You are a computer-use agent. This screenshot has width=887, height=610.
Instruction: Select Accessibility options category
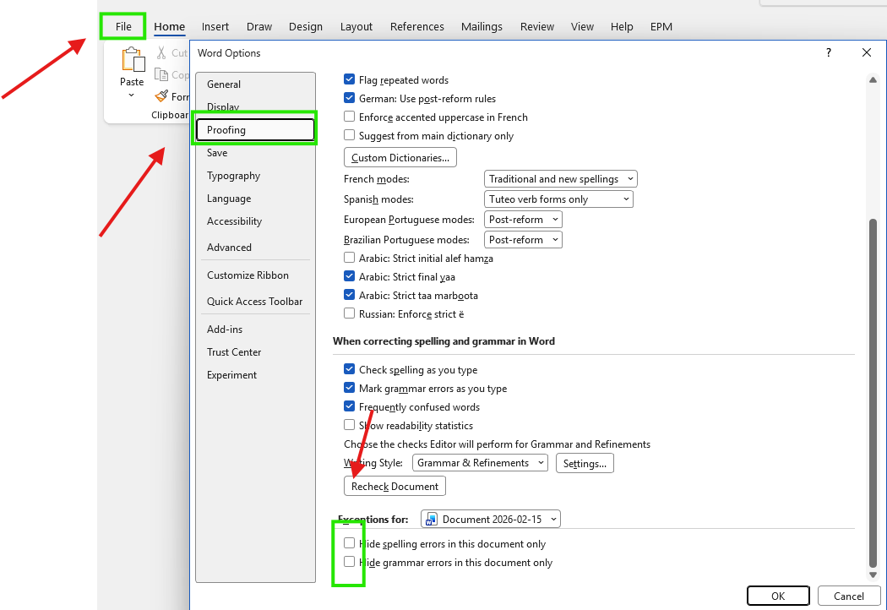[255, 221]
